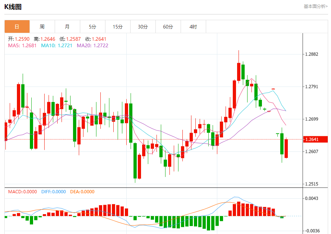
Task: Click the 收:1.2641 close value
Action: 96,39
